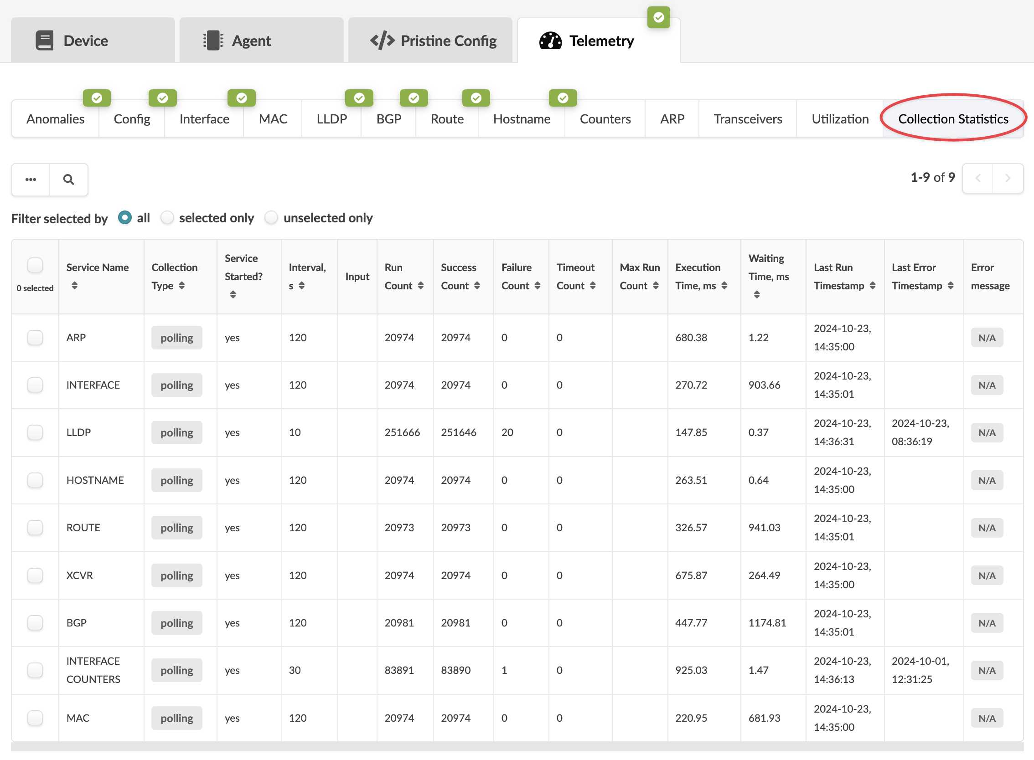Click the horizontal scrollbar under table
The height and width of the screenshot is (760, 1034).
coord(517,746)
